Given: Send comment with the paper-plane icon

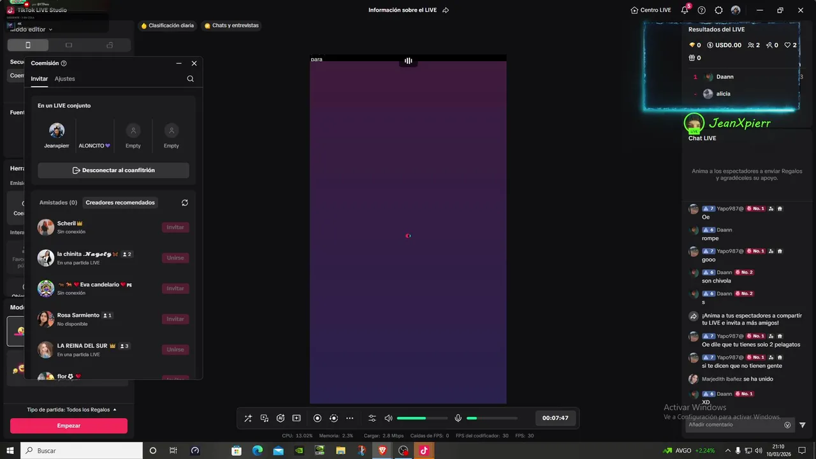Looking at the screenshot, I should [x=803, y=425].
